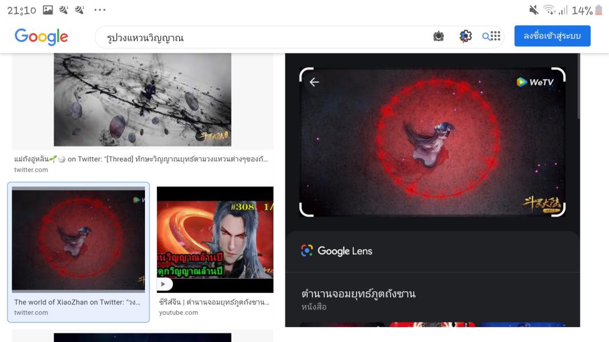Hit the blue magnifier search icon

[x=486, y=36]
